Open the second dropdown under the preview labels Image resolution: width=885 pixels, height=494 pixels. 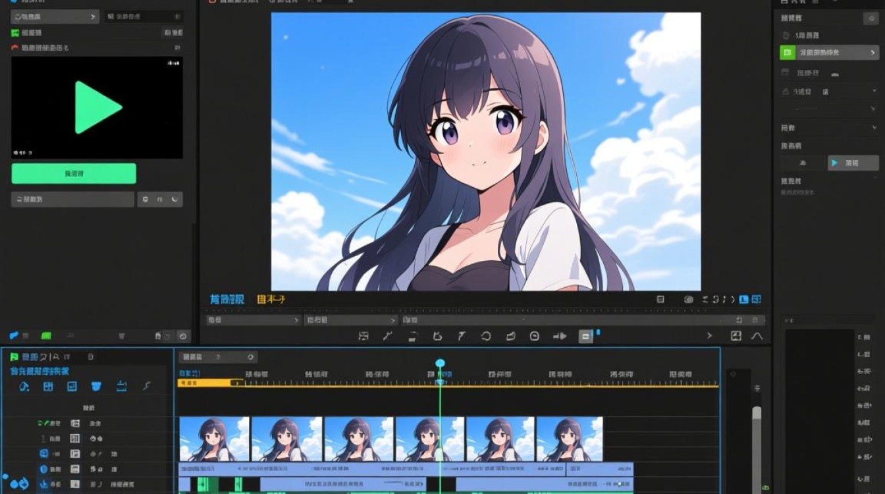[351, 320]
